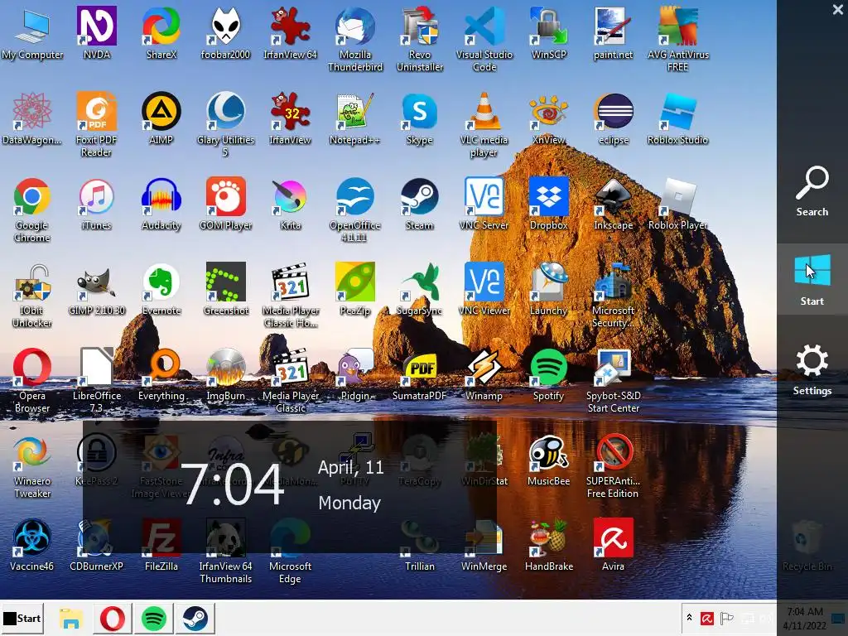Click the Search charm
The width and height of the screenshot is (848, 636).
point(812,191)
